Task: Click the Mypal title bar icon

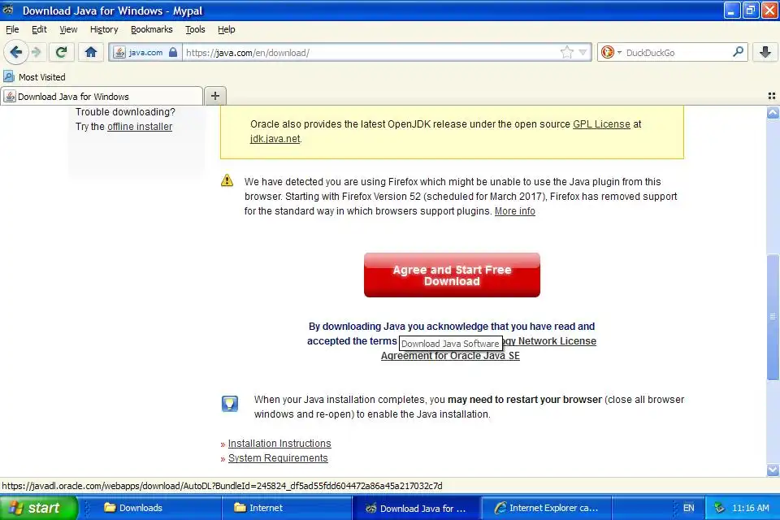Action: 8,10
